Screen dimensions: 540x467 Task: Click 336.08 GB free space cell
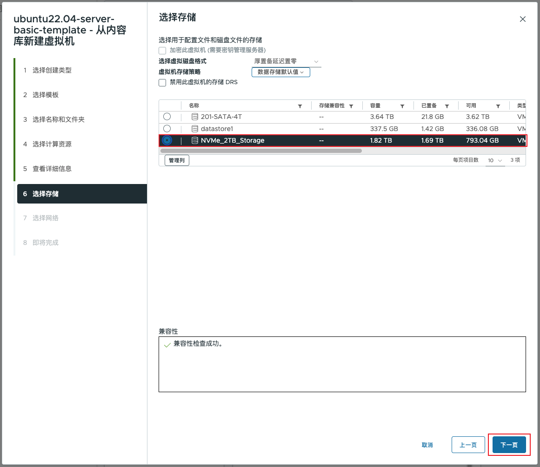[x=482, y=129]
